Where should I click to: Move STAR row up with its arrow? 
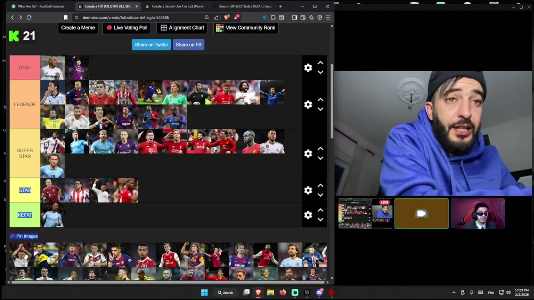coord(320,185)
